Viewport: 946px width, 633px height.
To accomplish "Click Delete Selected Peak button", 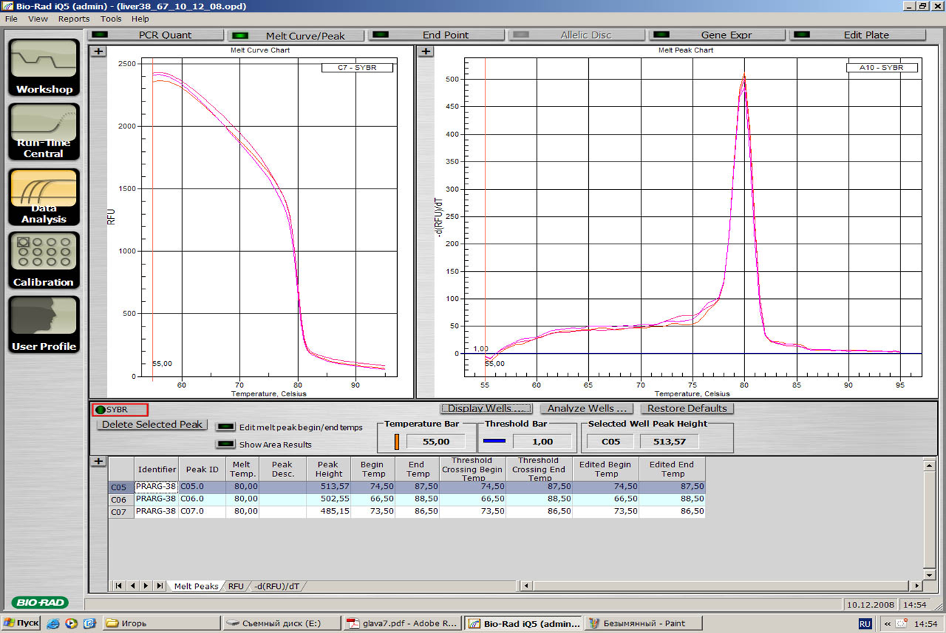I will 152,425.
